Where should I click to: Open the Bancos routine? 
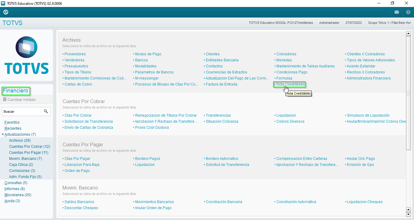[x=142, y=60]
